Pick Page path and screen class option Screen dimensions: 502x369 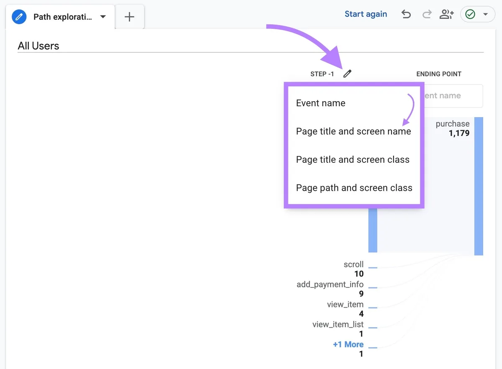(x=354, y=188)
